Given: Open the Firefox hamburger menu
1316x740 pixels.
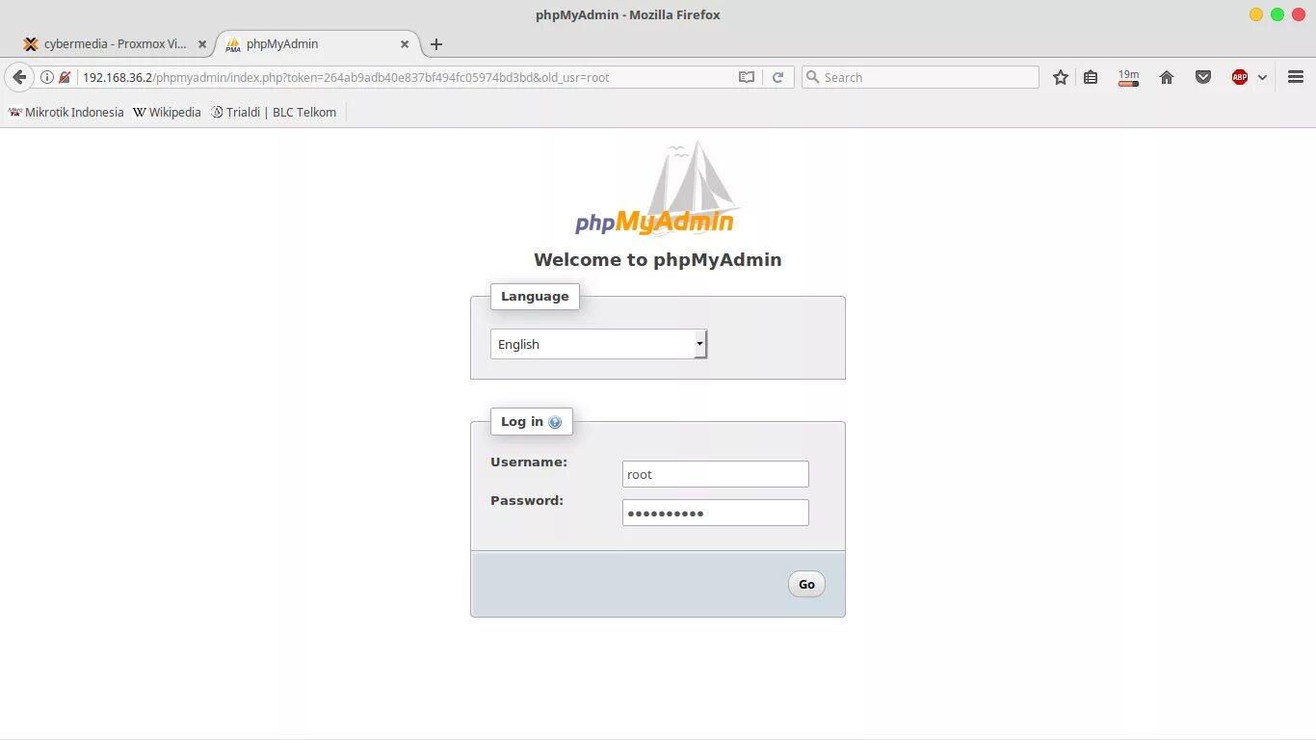Looking at the screenshot, I should (x=1296, y=77).
